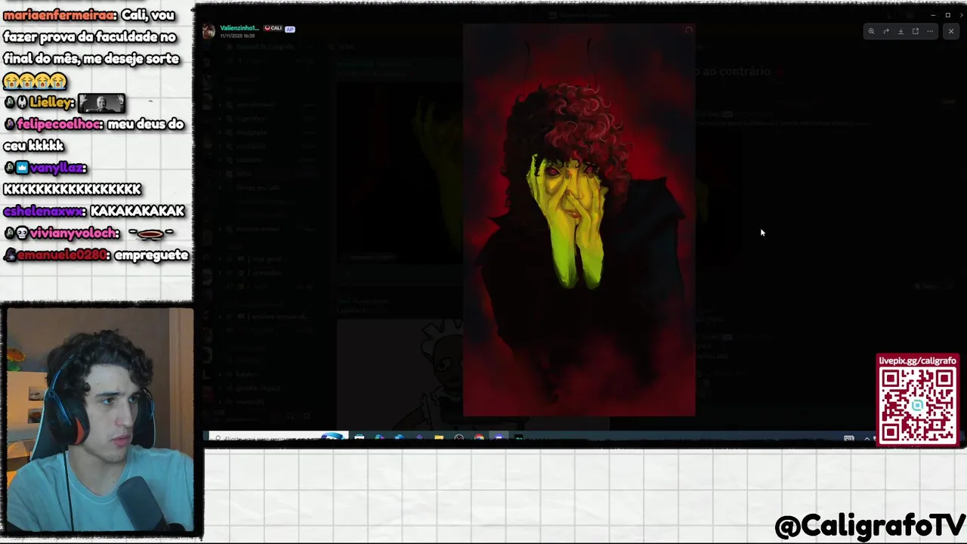Open the three-dot more options menu
This screenshot has height=544, width=967.
pos(930,31)
